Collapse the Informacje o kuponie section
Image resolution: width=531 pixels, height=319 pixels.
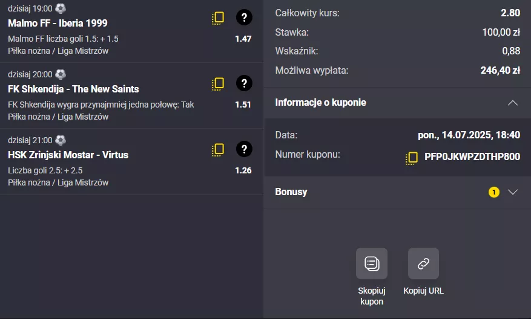513,103
